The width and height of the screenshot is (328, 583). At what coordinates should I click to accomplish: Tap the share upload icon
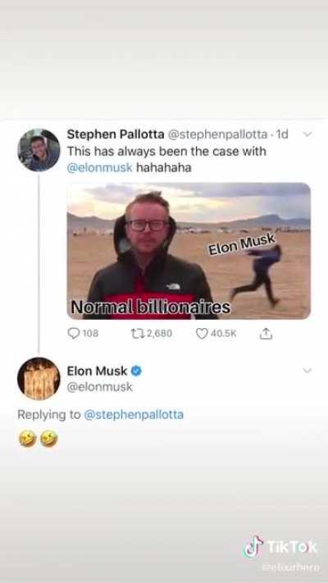pos(266,333)
